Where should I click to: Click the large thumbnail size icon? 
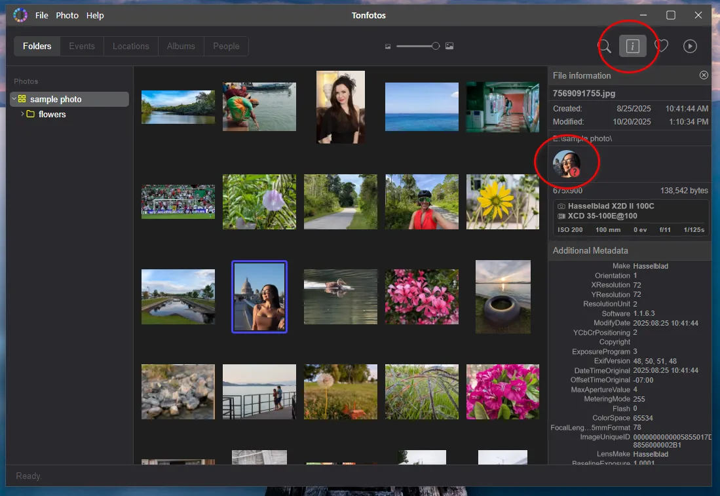(449, 47)
